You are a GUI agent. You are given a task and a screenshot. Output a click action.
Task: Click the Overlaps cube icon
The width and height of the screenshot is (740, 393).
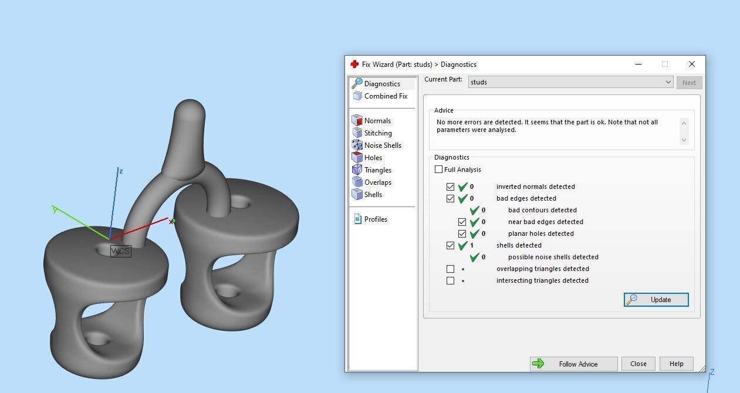(x=357, y=182)
